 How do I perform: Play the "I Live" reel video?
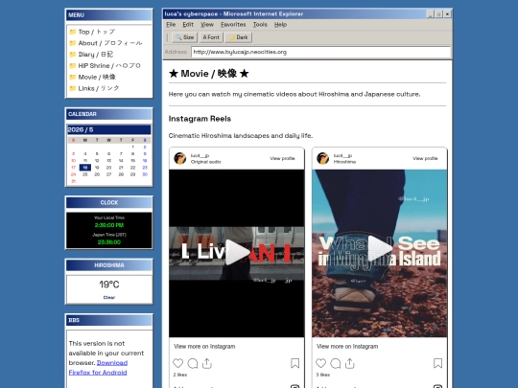click(x=237, y=252)
